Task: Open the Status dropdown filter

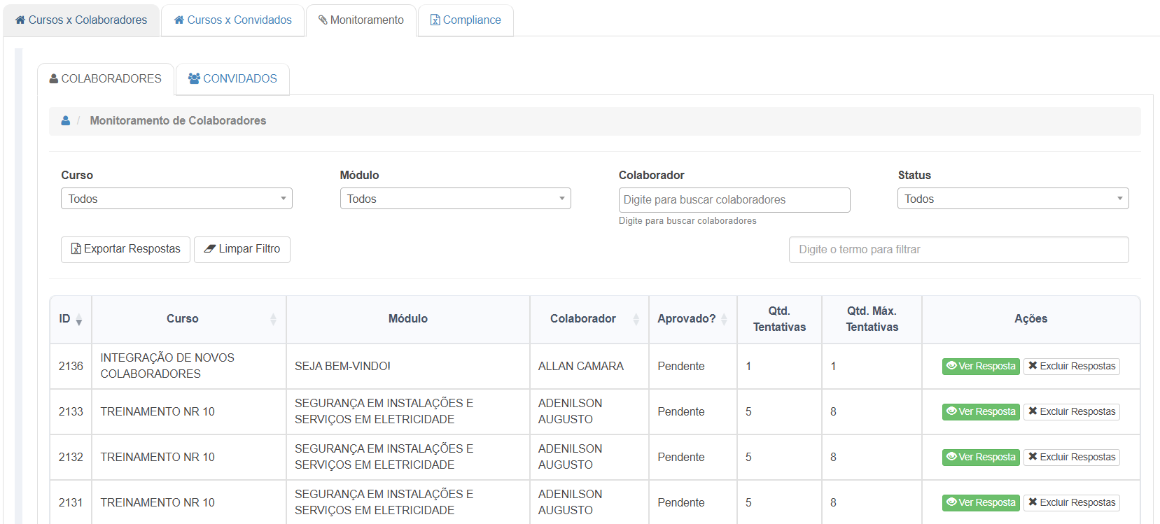Action: tap(1012, 199)
